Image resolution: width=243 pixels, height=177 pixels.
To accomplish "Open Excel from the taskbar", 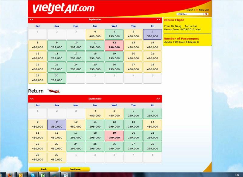I will [x=43, y=175].
